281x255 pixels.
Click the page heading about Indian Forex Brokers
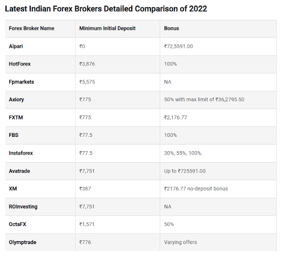tap(106, 9)
